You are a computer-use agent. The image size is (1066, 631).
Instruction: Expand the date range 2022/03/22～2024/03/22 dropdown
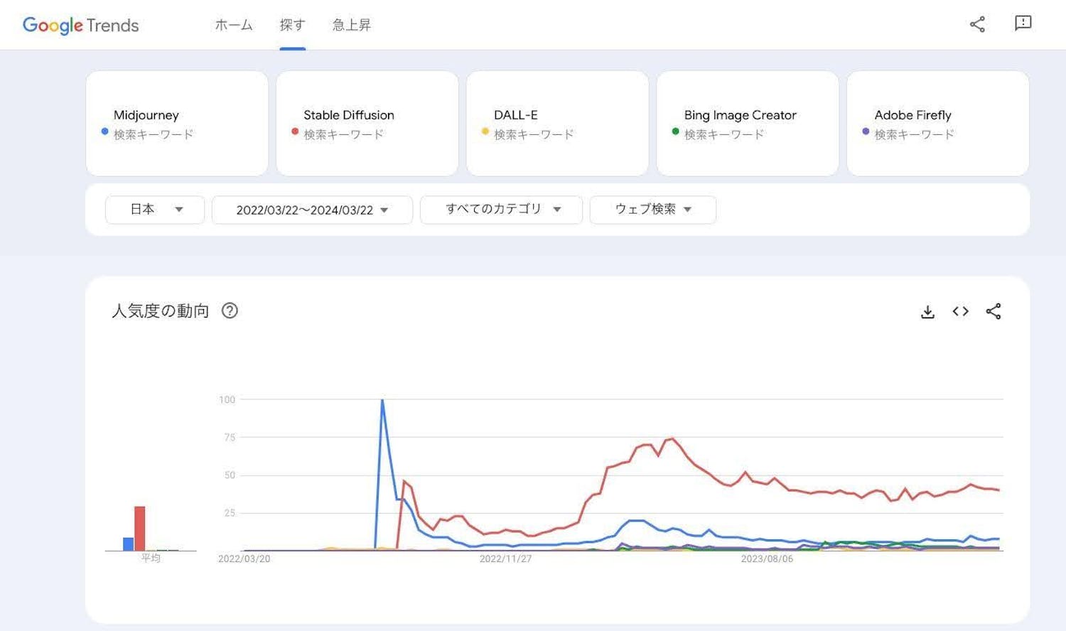pos(312,210)
